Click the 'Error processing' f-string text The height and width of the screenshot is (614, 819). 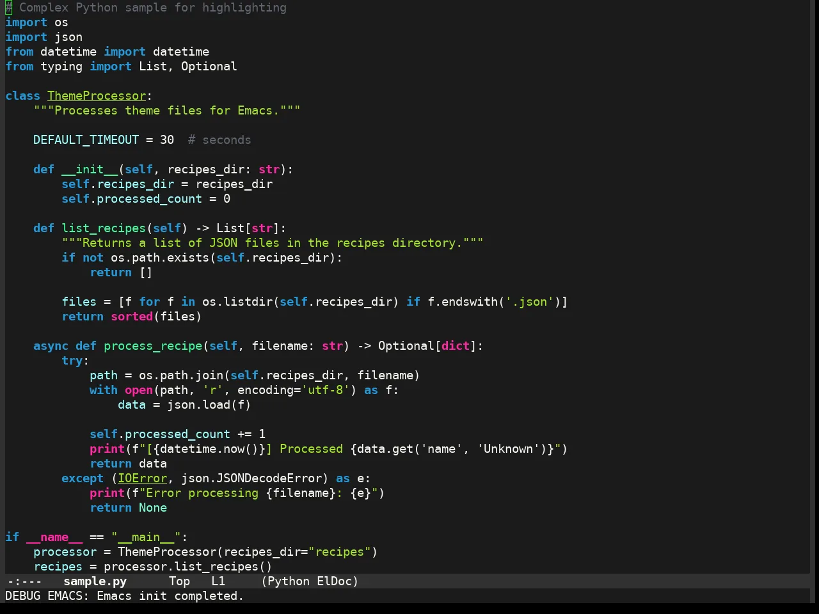[x=202, y=493]
